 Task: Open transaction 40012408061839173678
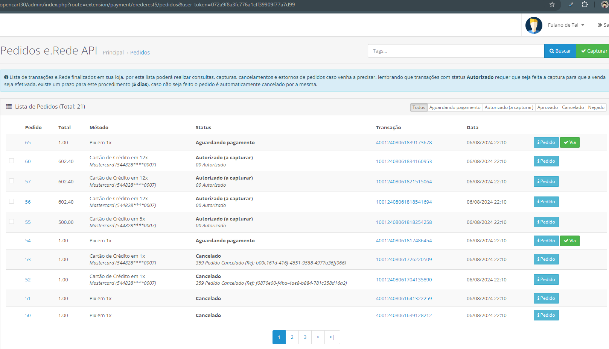click(x=404, y=143)
